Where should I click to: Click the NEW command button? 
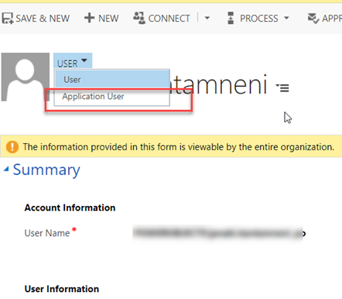tap(101, 19)
